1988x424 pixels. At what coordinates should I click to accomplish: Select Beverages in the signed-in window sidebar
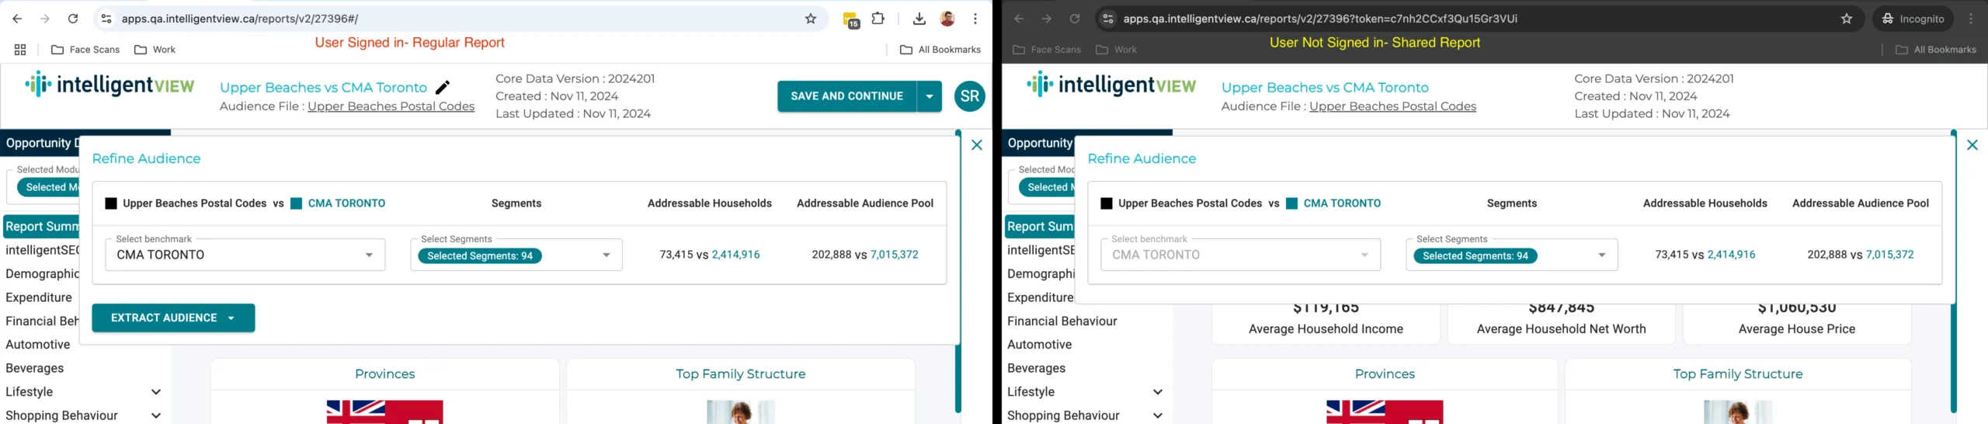point(35,368)
